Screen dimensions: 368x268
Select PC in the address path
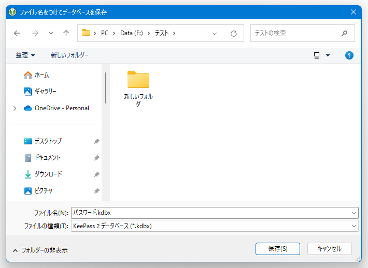tap(105, 33)
